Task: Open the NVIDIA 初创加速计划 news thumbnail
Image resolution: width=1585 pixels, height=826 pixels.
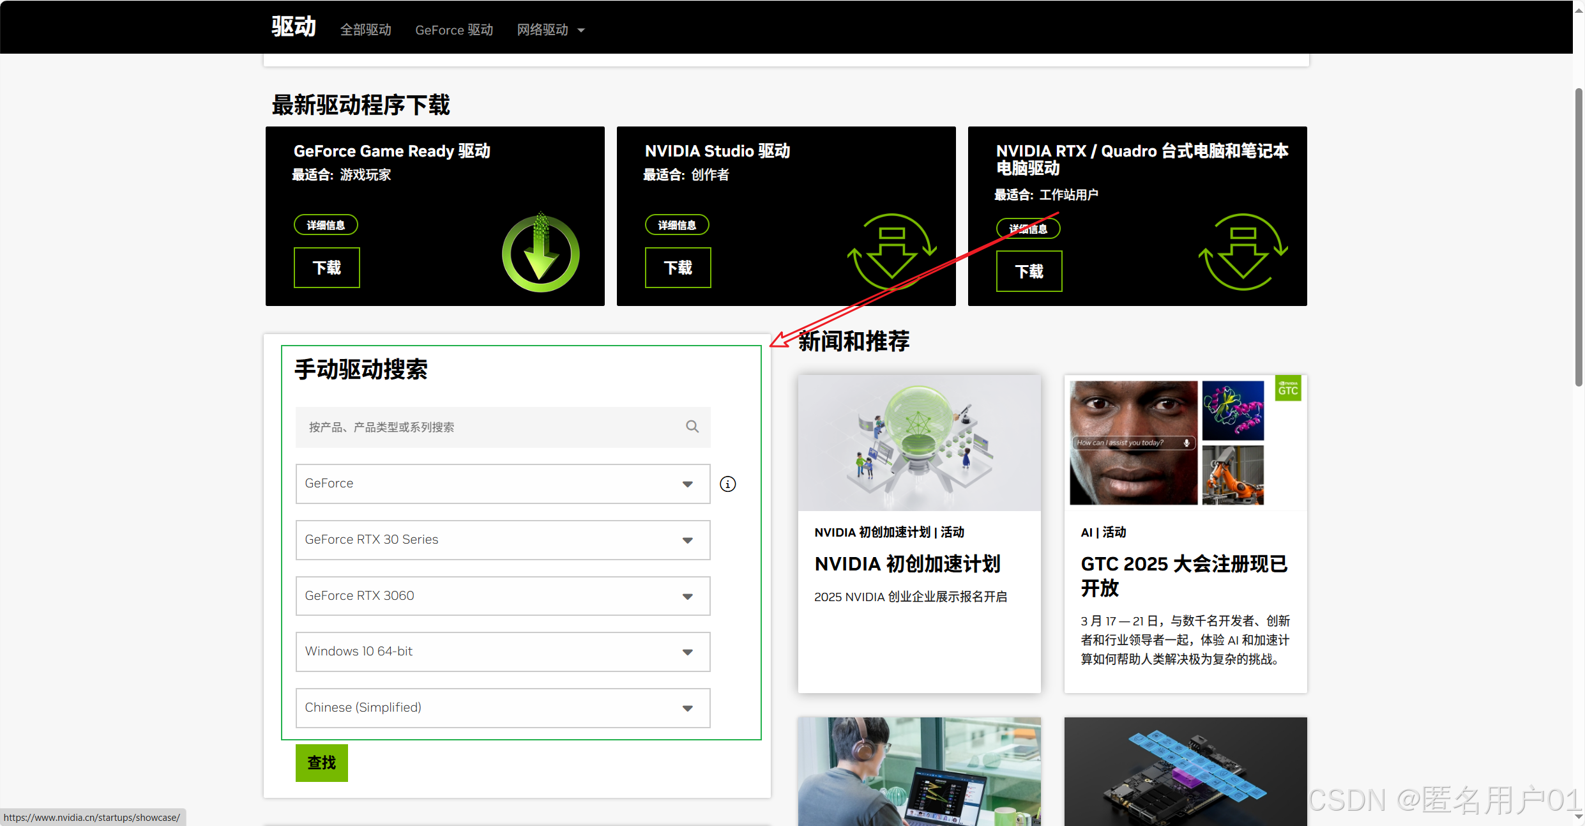Action: [919, 443]
